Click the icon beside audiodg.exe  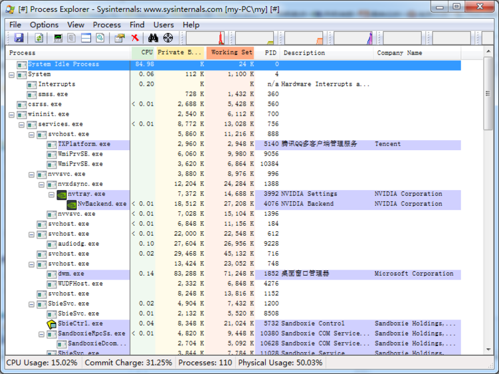[52, 244]
